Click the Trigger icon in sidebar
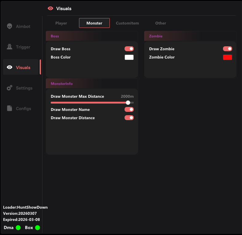 [10, 47]
